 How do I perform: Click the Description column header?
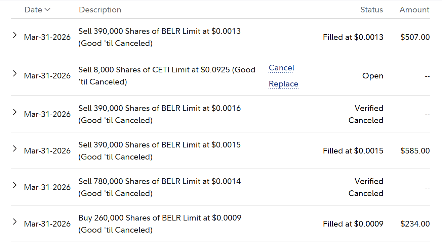pos(100,10)
